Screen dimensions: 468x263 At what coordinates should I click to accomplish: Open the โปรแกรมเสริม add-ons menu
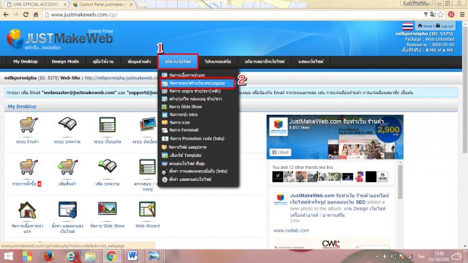217,61
